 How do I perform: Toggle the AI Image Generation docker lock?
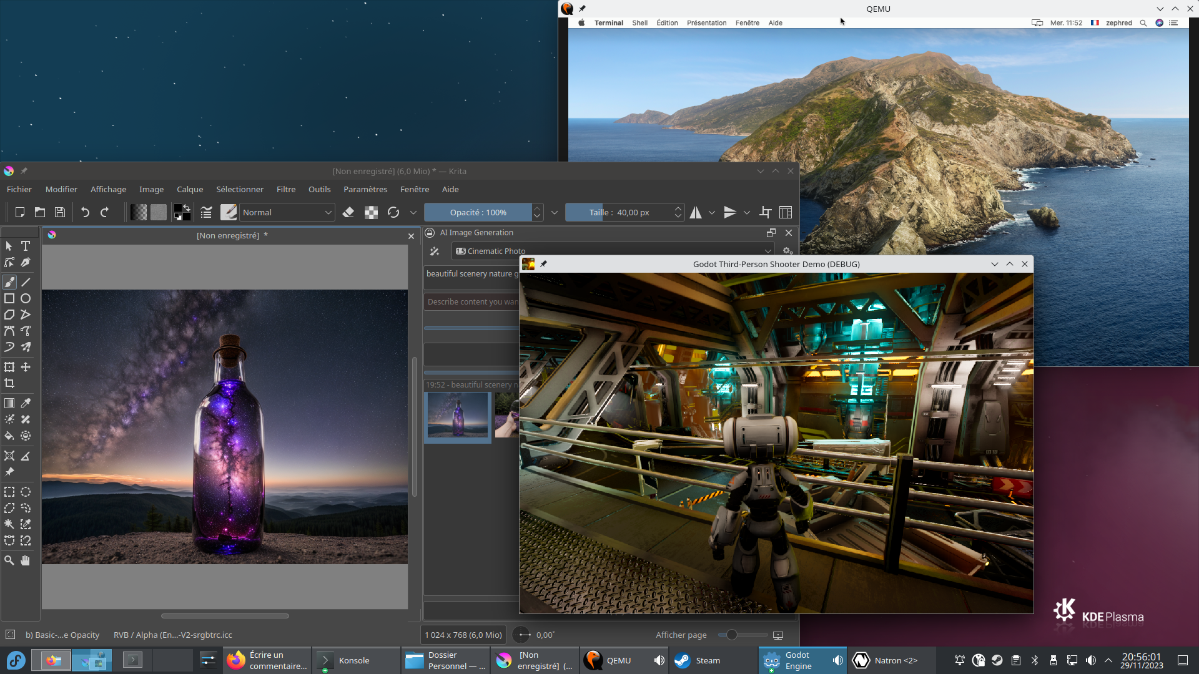430,232
